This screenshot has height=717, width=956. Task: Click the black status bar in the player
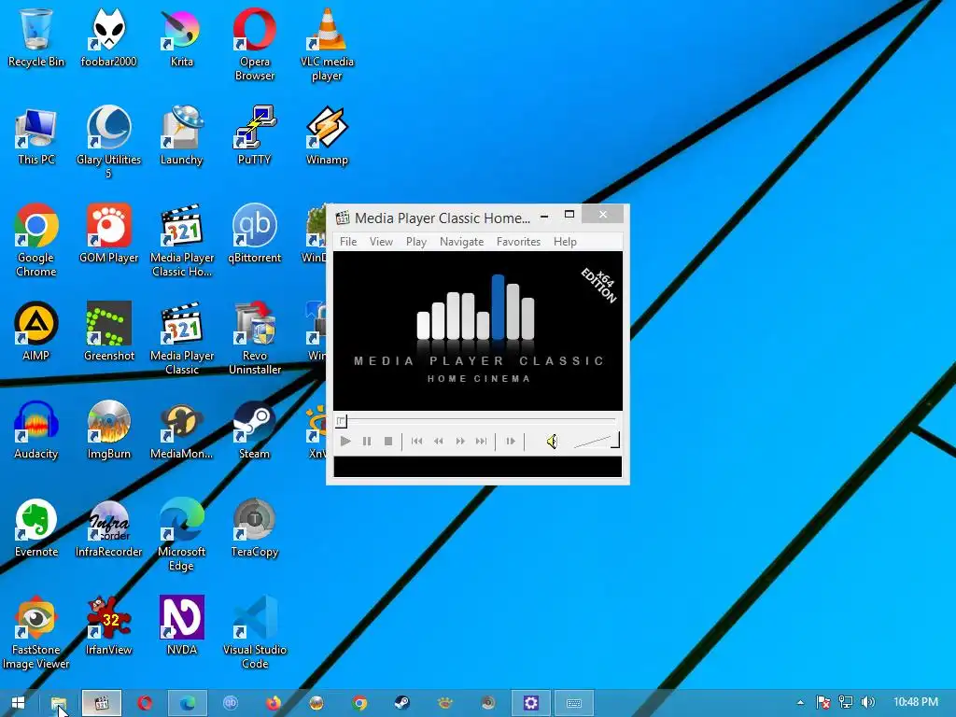(x=478, y=467)
